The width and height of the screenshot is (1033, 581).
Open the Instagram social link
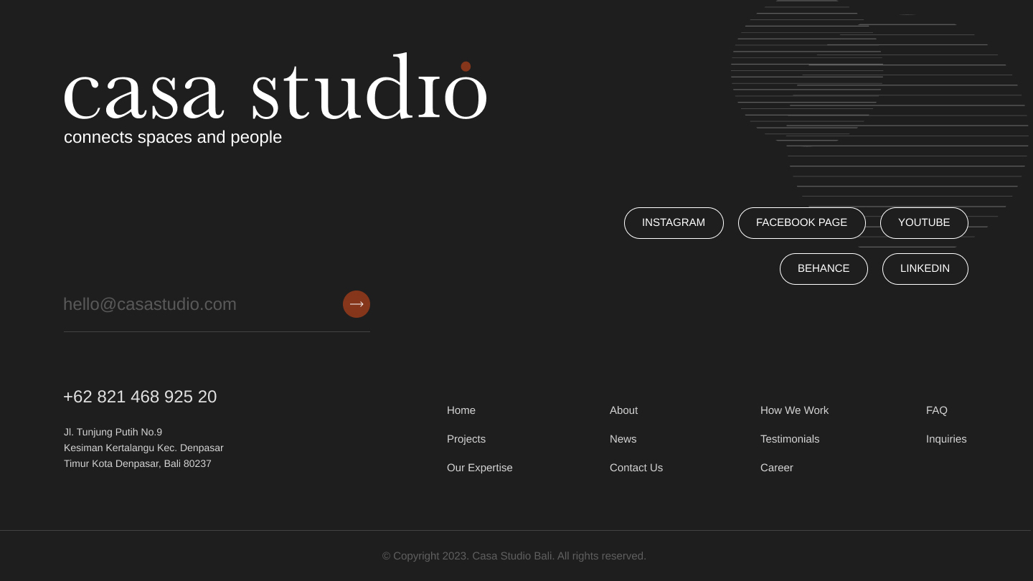(674, 223)
